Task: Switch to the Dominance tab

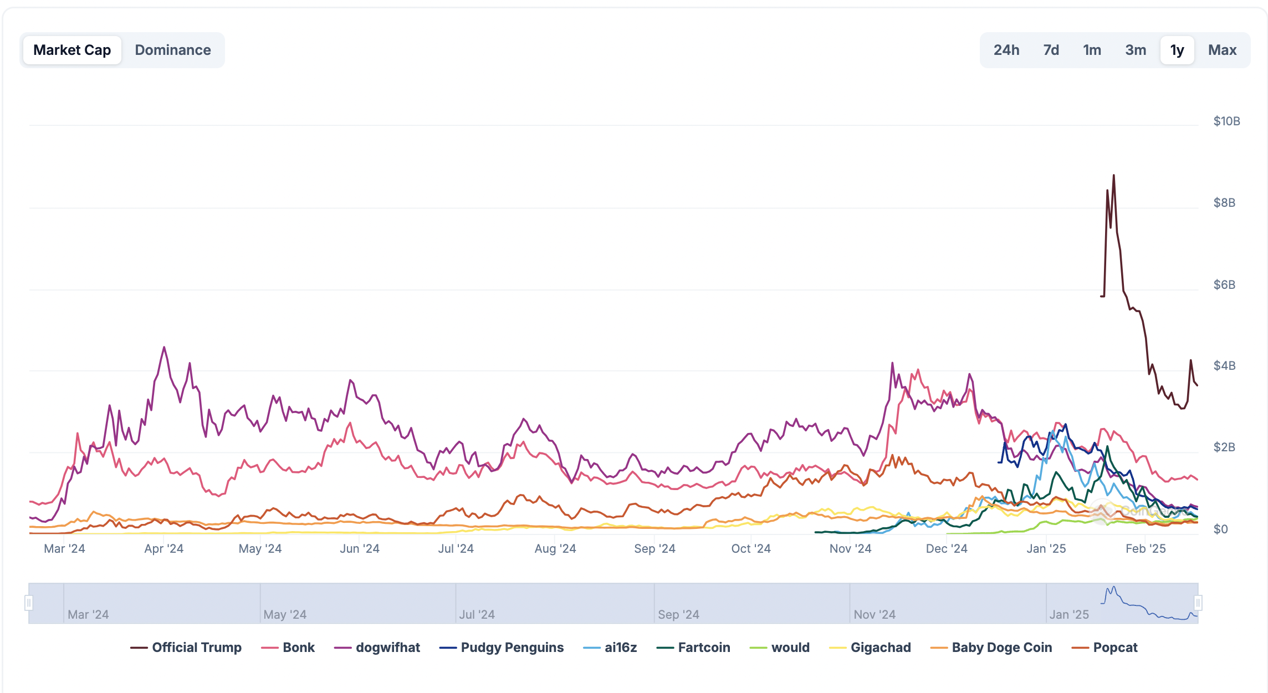Action: [173, 50]
